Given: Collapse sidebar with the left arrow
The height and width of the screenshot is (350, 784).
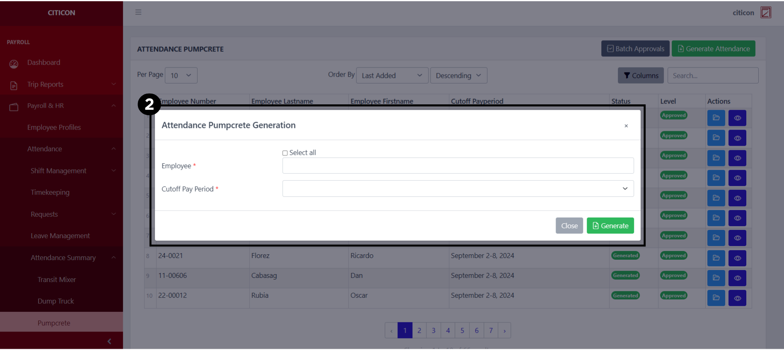Looking at the screenshot, I should tap(109, 341).
